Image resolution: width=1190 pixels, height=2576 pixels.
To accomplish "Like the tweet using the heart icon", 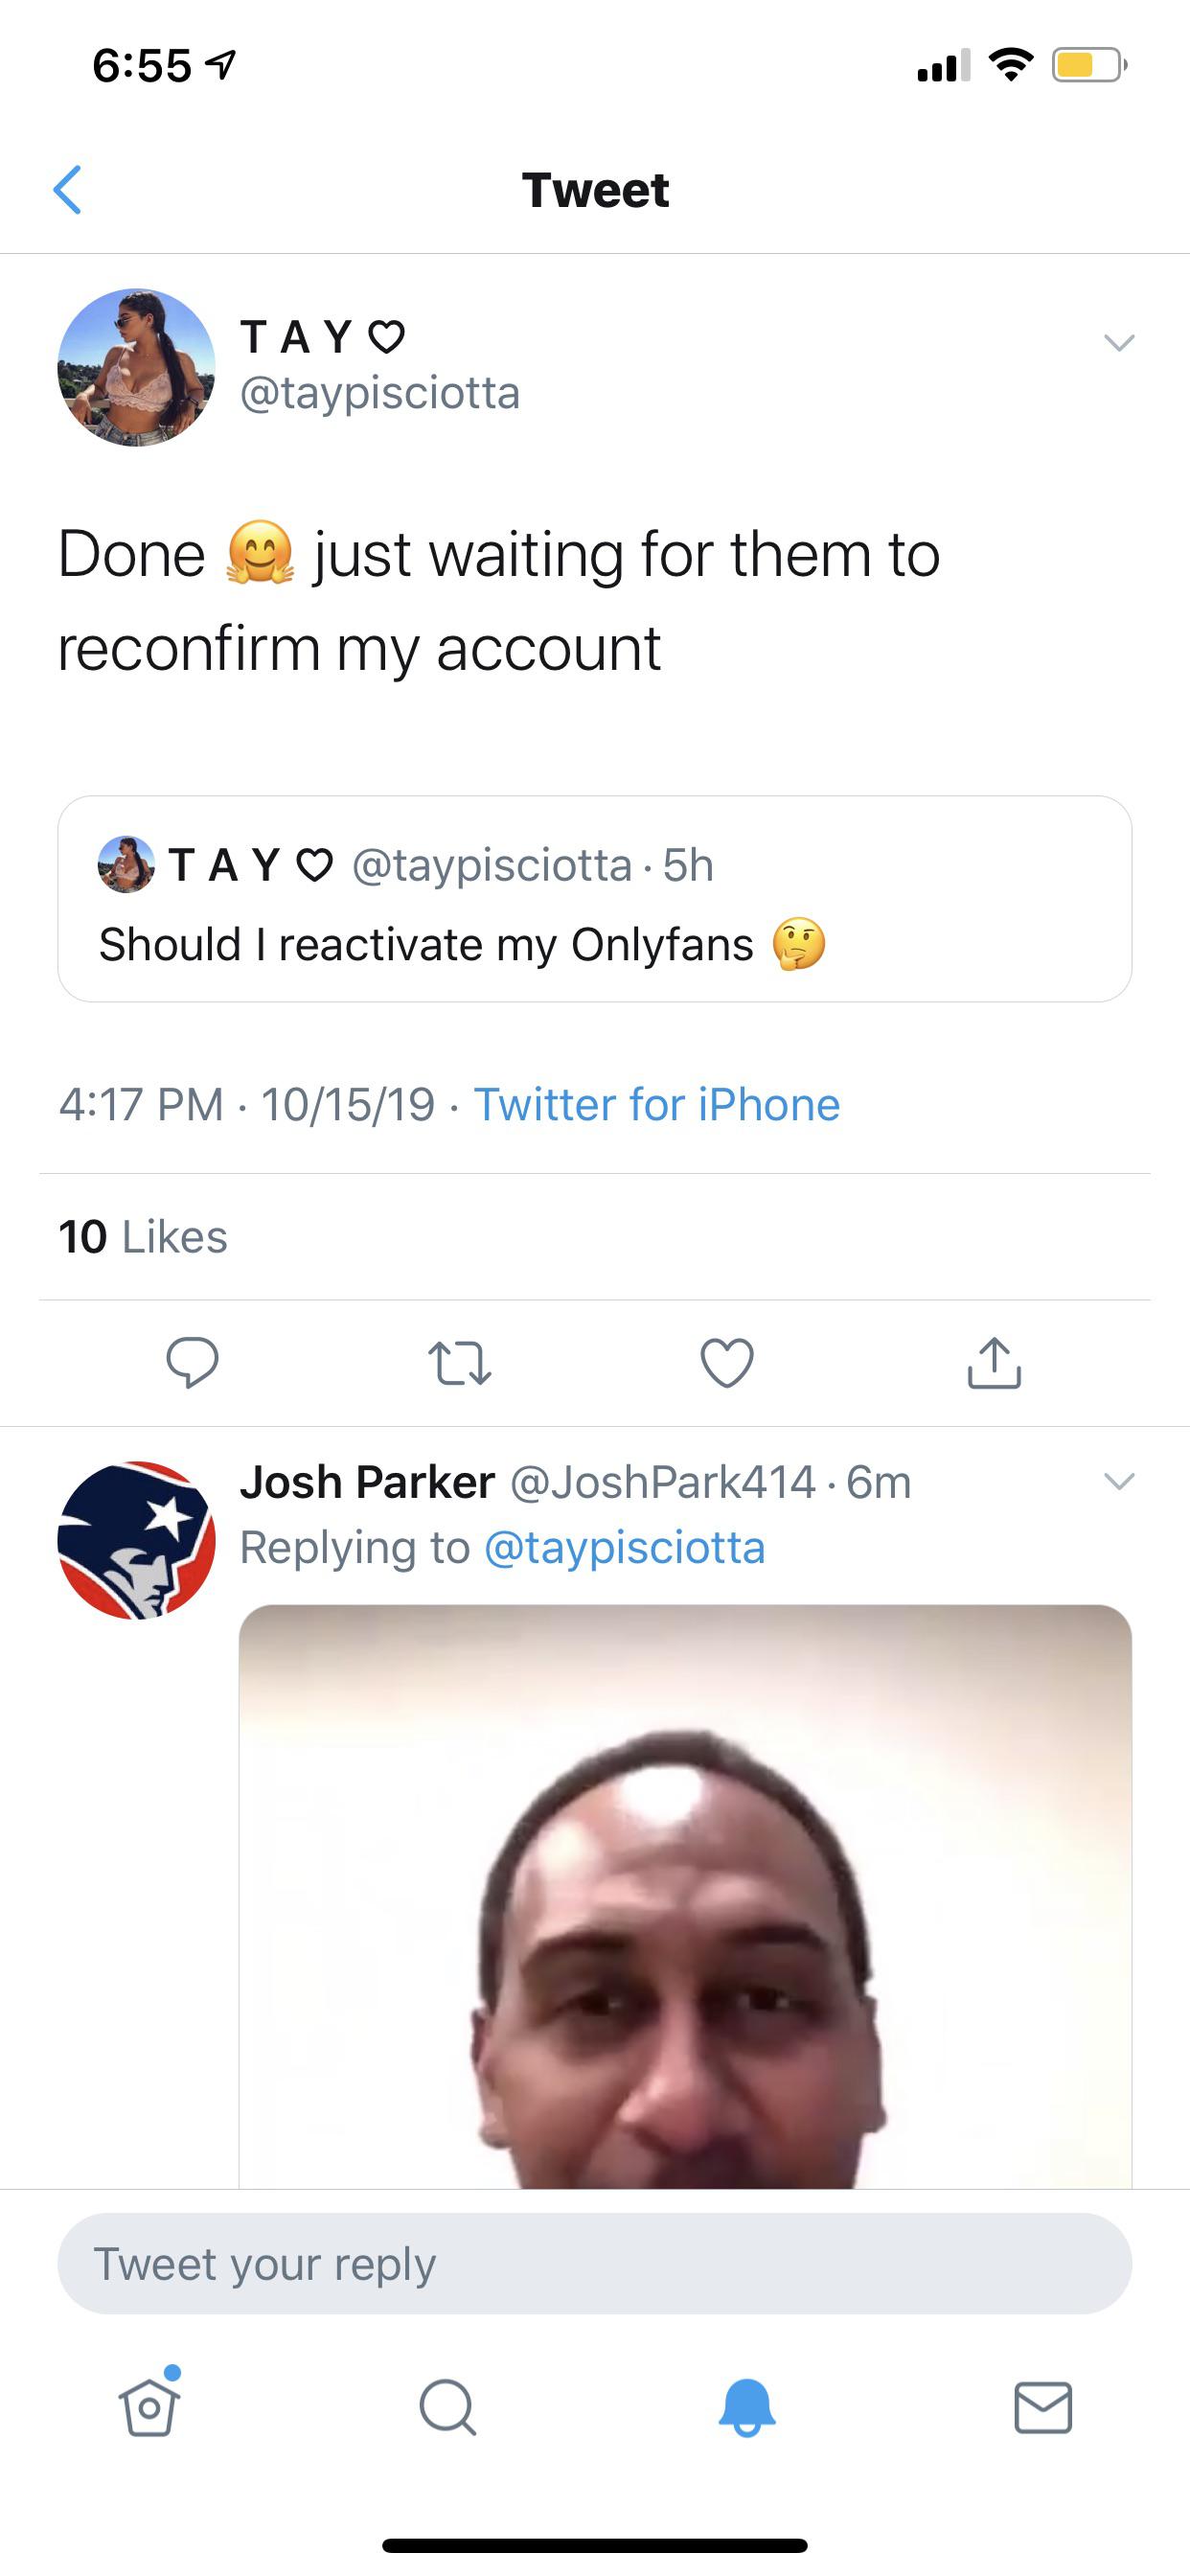I will coord(728,1365).
